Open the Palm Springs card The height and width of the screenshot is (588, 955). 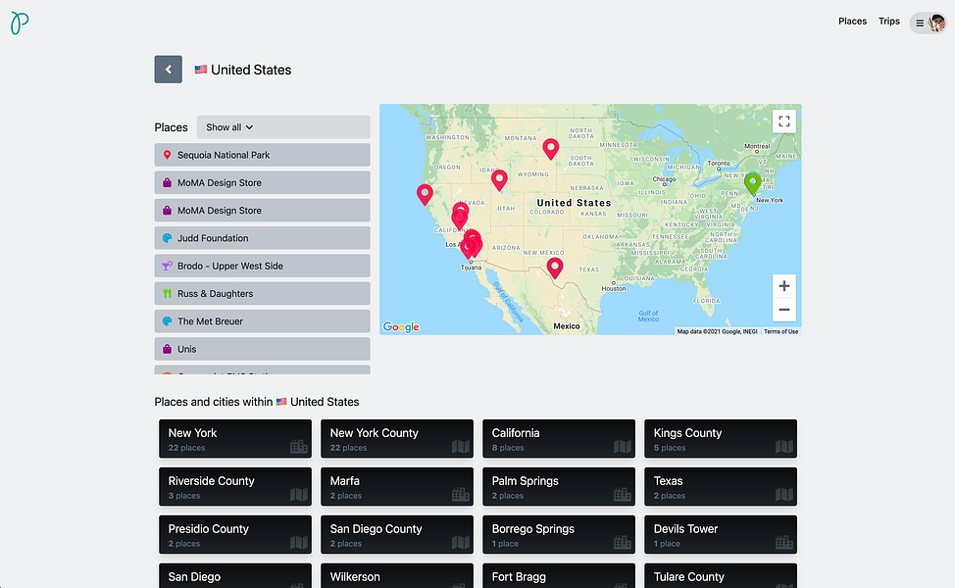click(x=559, y=486)
